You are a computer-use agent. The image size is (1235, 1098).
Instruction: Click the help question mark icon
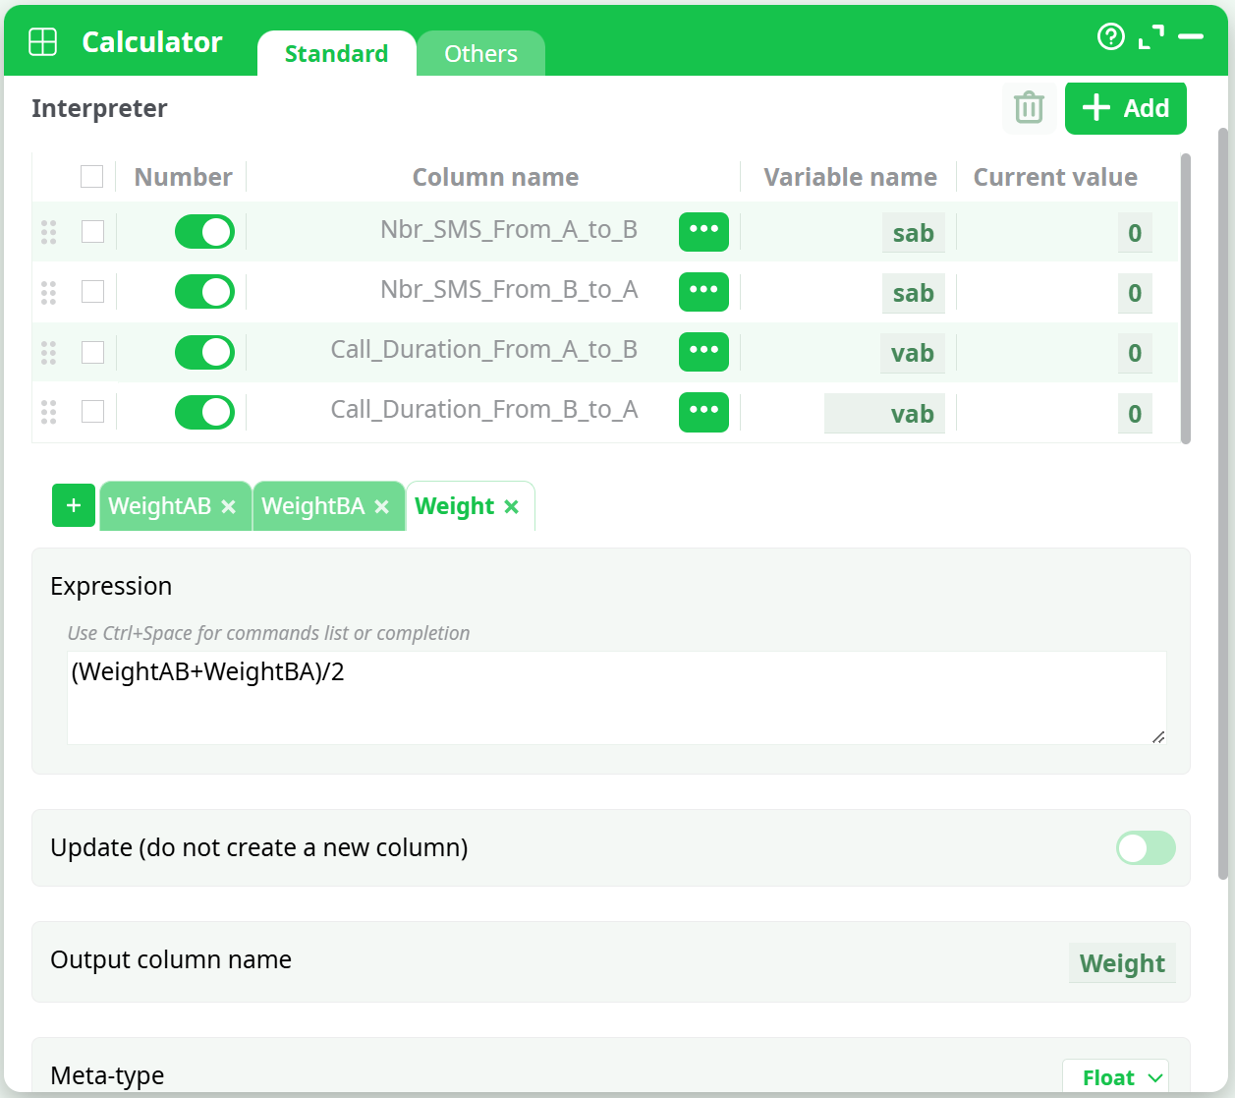1110,37
